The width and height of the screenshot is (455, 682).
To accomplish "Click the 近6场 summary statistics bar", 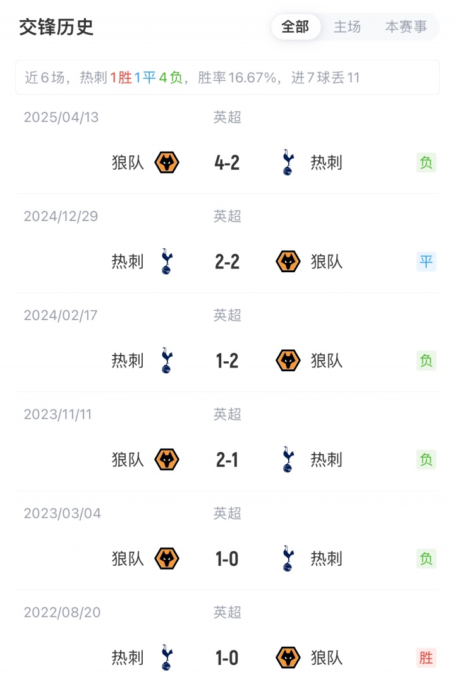I will (x=227, y=78).
